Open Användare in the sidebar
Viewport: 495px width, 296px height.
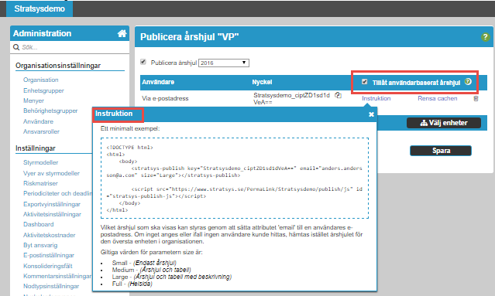click(38, 121)
